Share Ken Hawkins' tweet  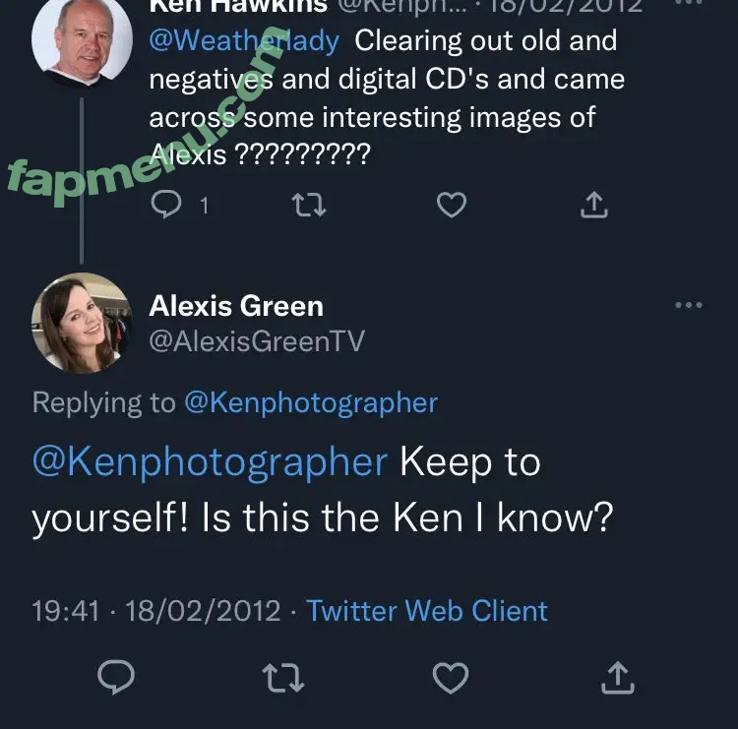point(592,205)
